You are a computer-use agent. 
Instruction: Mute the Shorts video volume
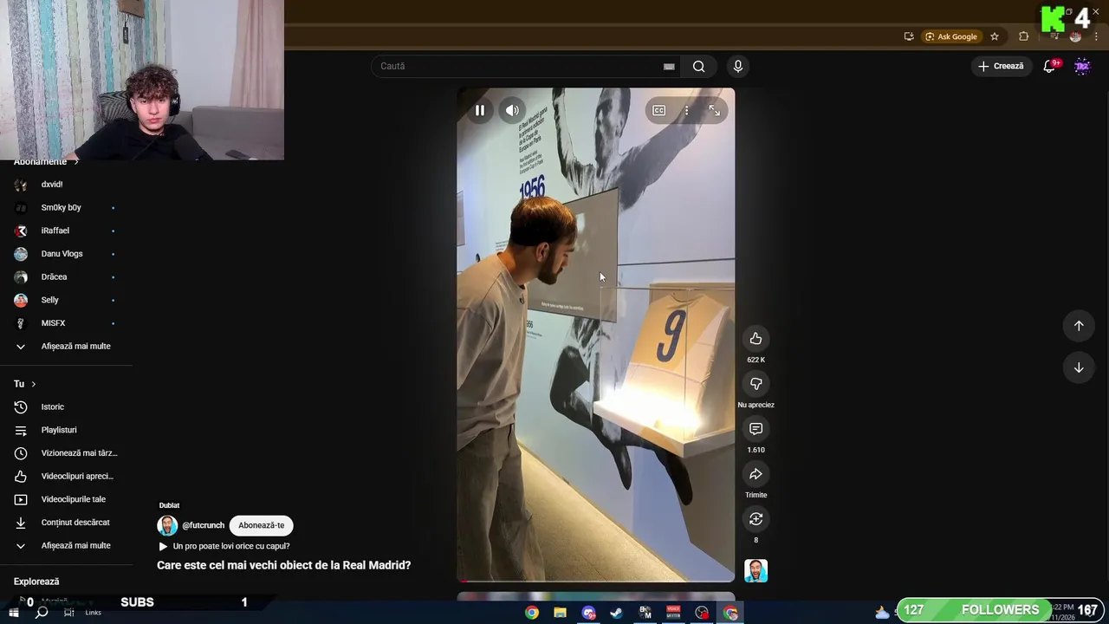click(512, 110)
